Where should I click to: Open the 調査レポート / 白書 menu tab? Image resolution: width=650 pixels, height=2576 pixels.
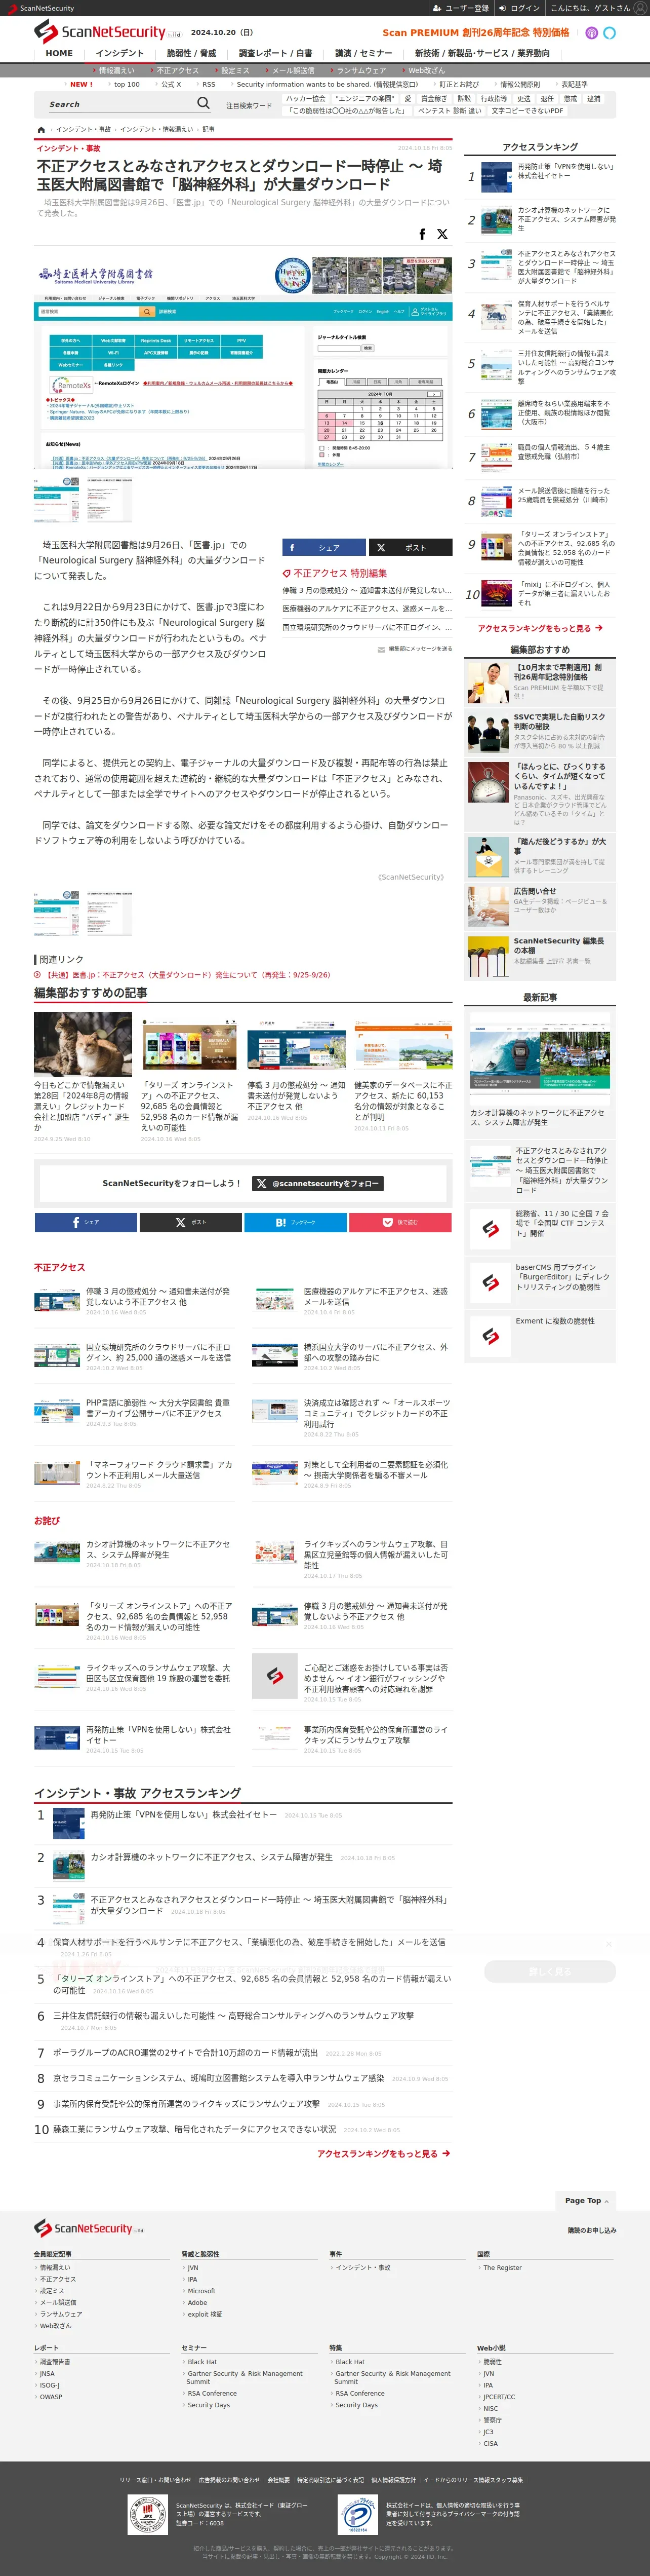click(275, 53)
